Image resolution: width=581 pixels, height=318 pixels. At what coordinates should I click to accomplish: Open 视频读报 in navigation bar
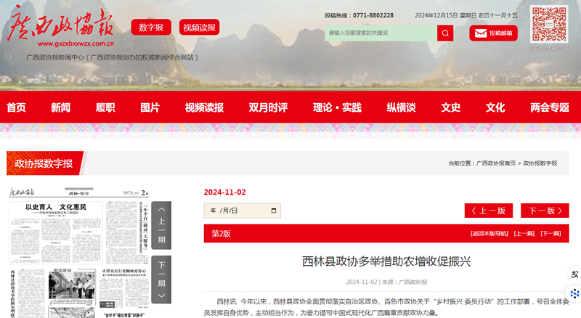[204, 107]
